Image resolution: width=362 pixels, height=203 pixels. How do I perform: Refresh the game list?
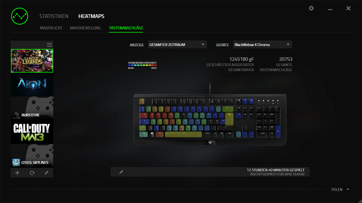tap(32, 173)
